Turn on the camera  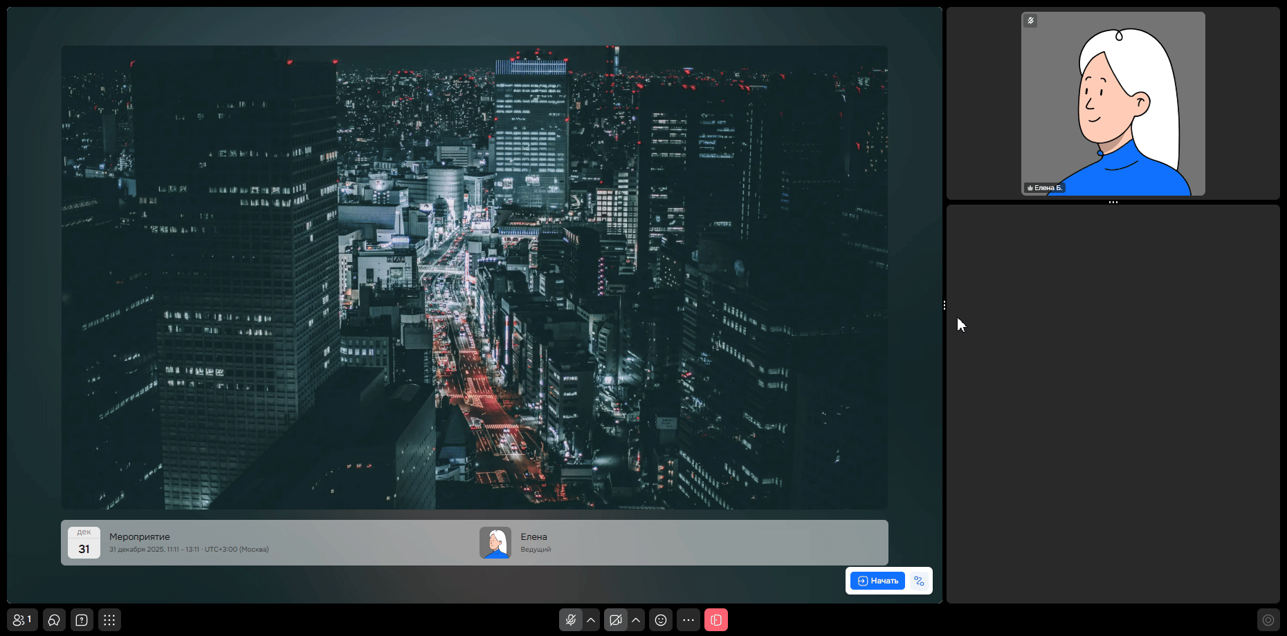point(615,620)
